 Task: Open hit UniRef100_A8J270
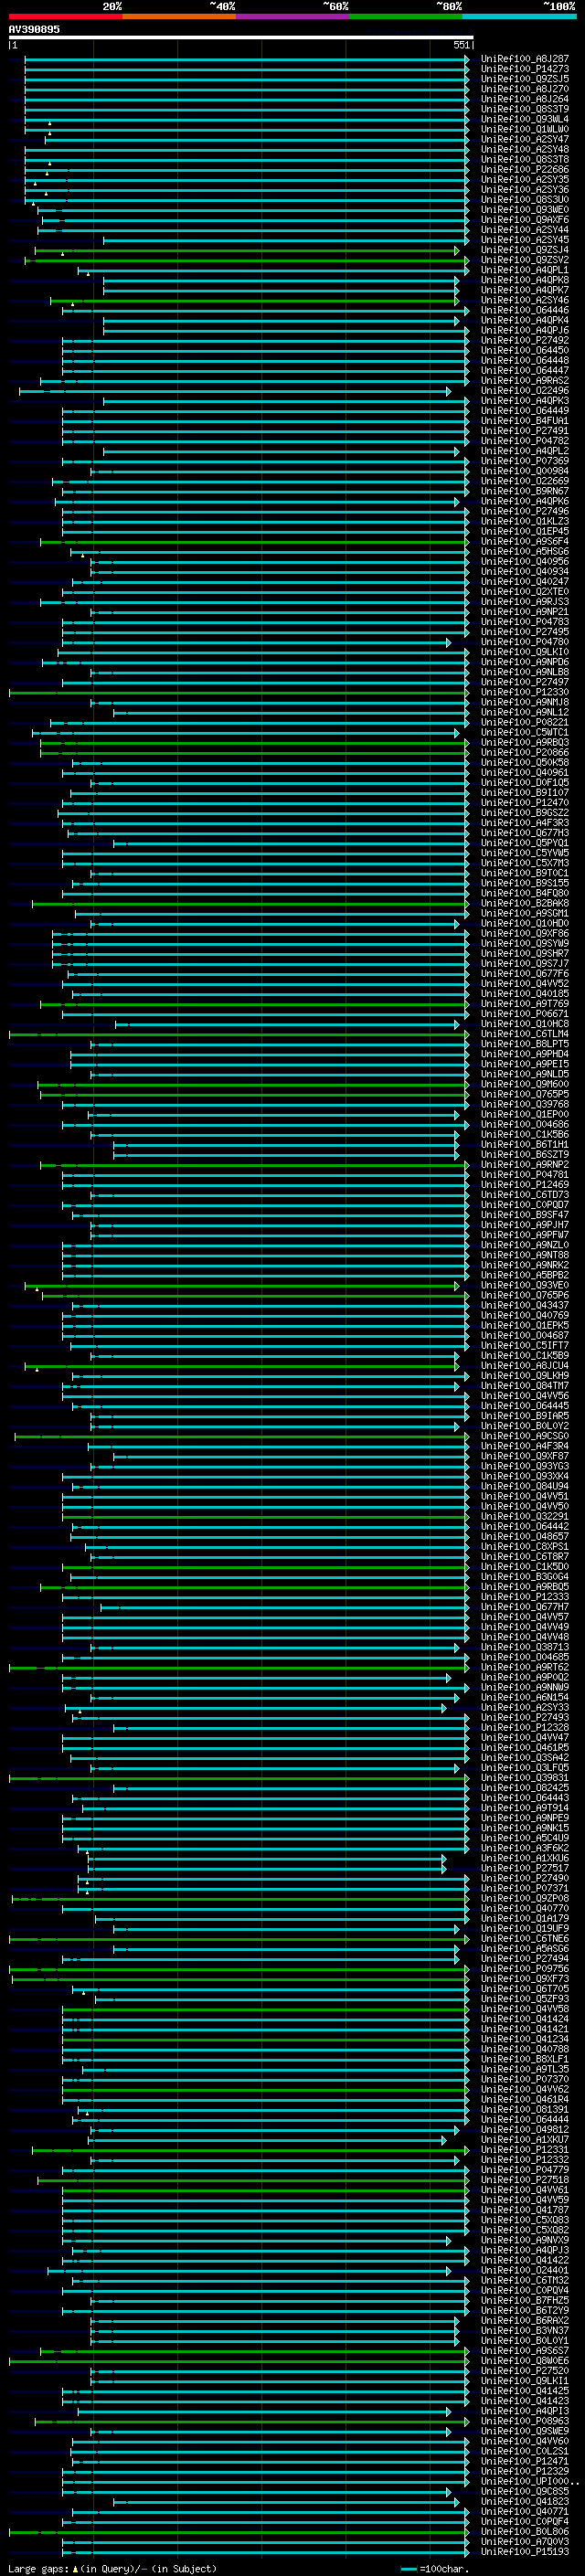[x=525, y=89]
